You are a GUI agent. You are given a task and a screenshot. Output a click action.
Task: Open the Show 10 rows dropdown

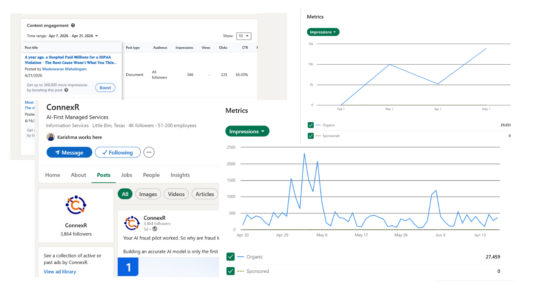coord(244,36)
